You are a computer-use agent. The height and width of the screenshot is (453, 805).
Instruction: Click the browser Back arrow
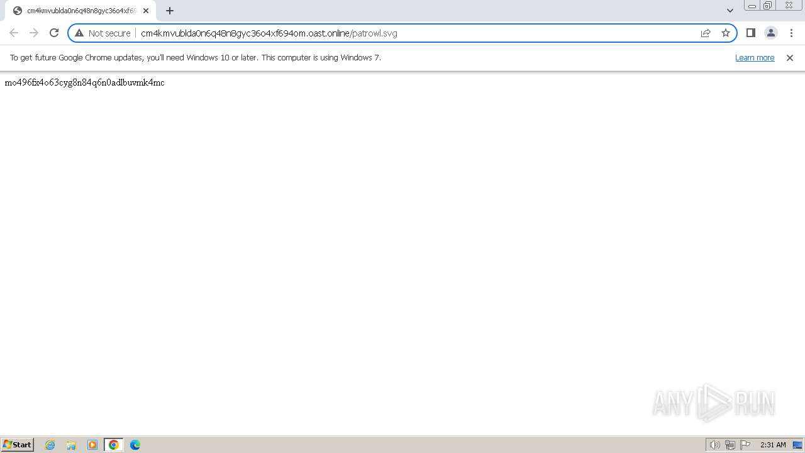(14, 33)
